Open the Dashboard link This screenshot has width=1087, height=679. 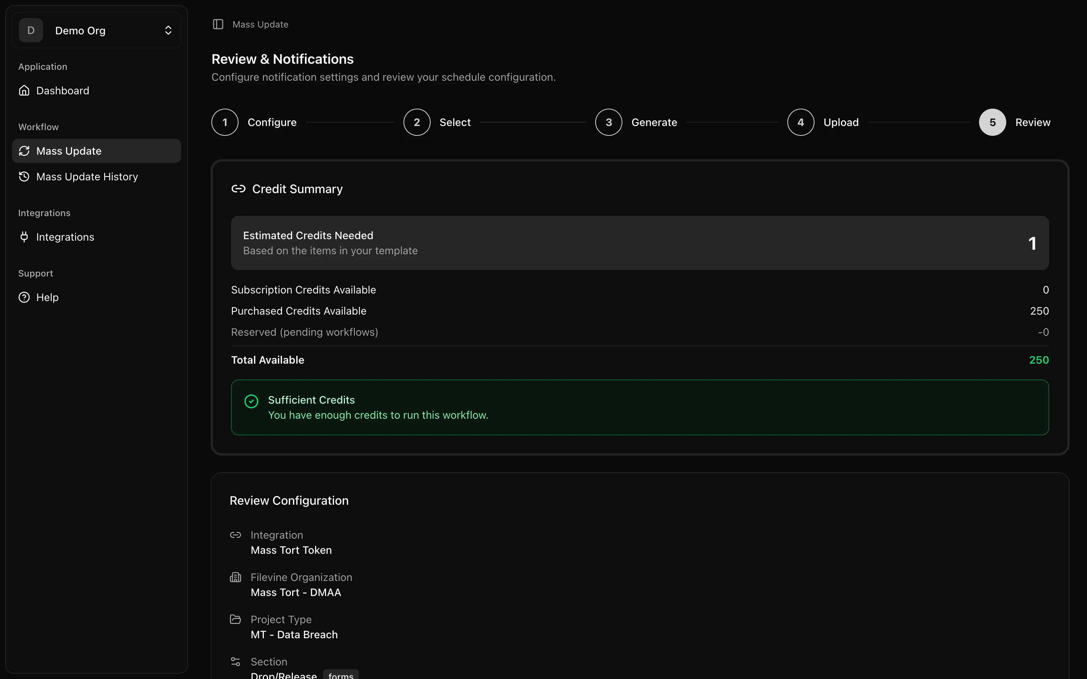pyautogui.click(x=62, y=90)
